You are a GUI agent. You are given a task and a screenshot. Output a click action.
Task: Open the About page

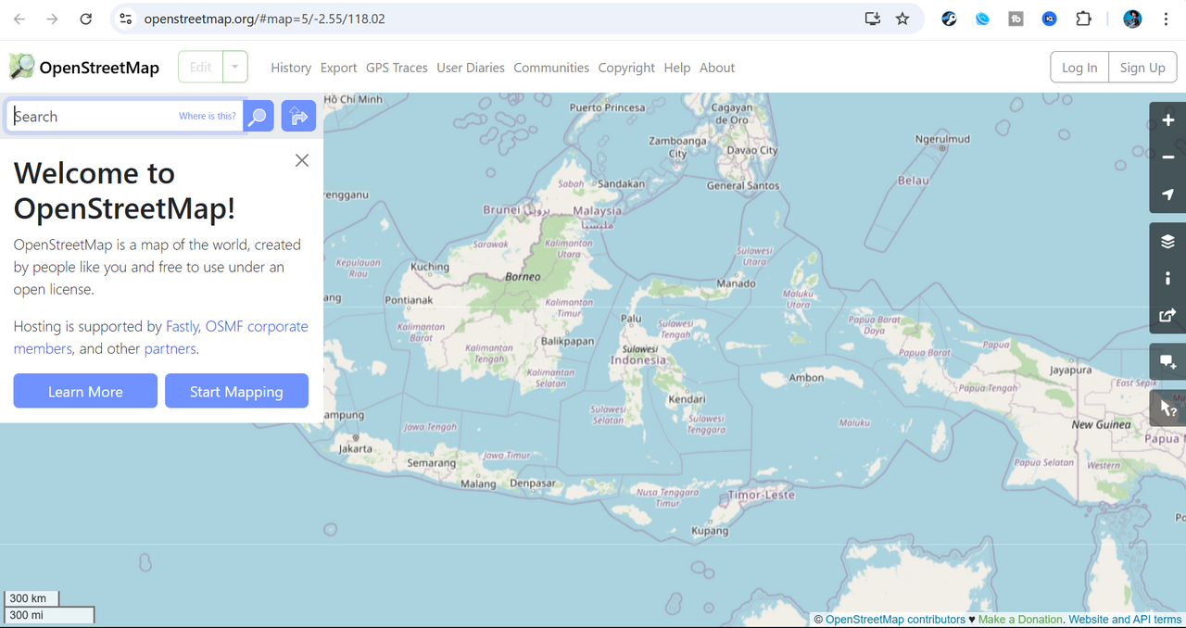click(717, 68)
